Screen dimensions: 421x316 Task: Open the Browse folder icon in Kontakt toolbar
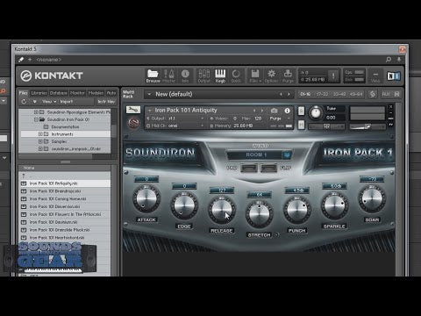(153, 75)
